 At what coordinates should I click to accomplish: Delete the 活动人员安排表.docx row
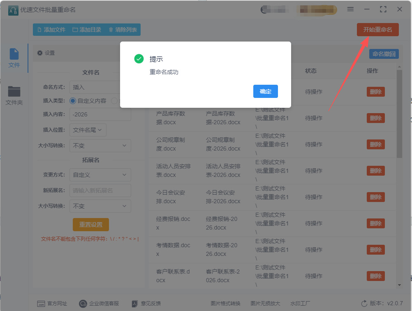tap(375, 171)
